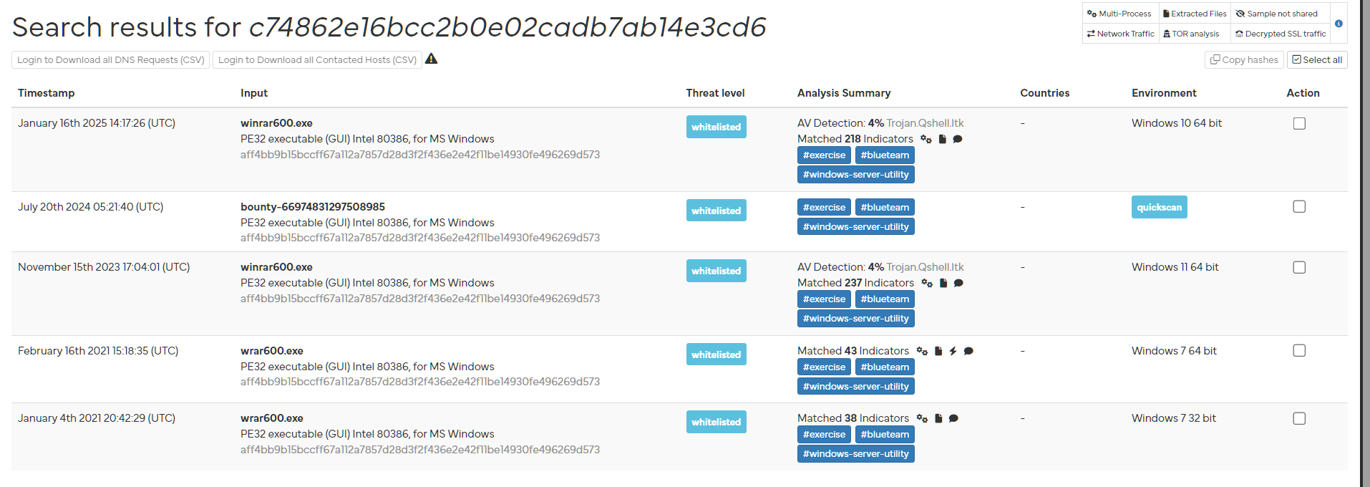Click extracted files icon in November 2023 row
This screenshot has height=487, width=1370.
point(943,283)
